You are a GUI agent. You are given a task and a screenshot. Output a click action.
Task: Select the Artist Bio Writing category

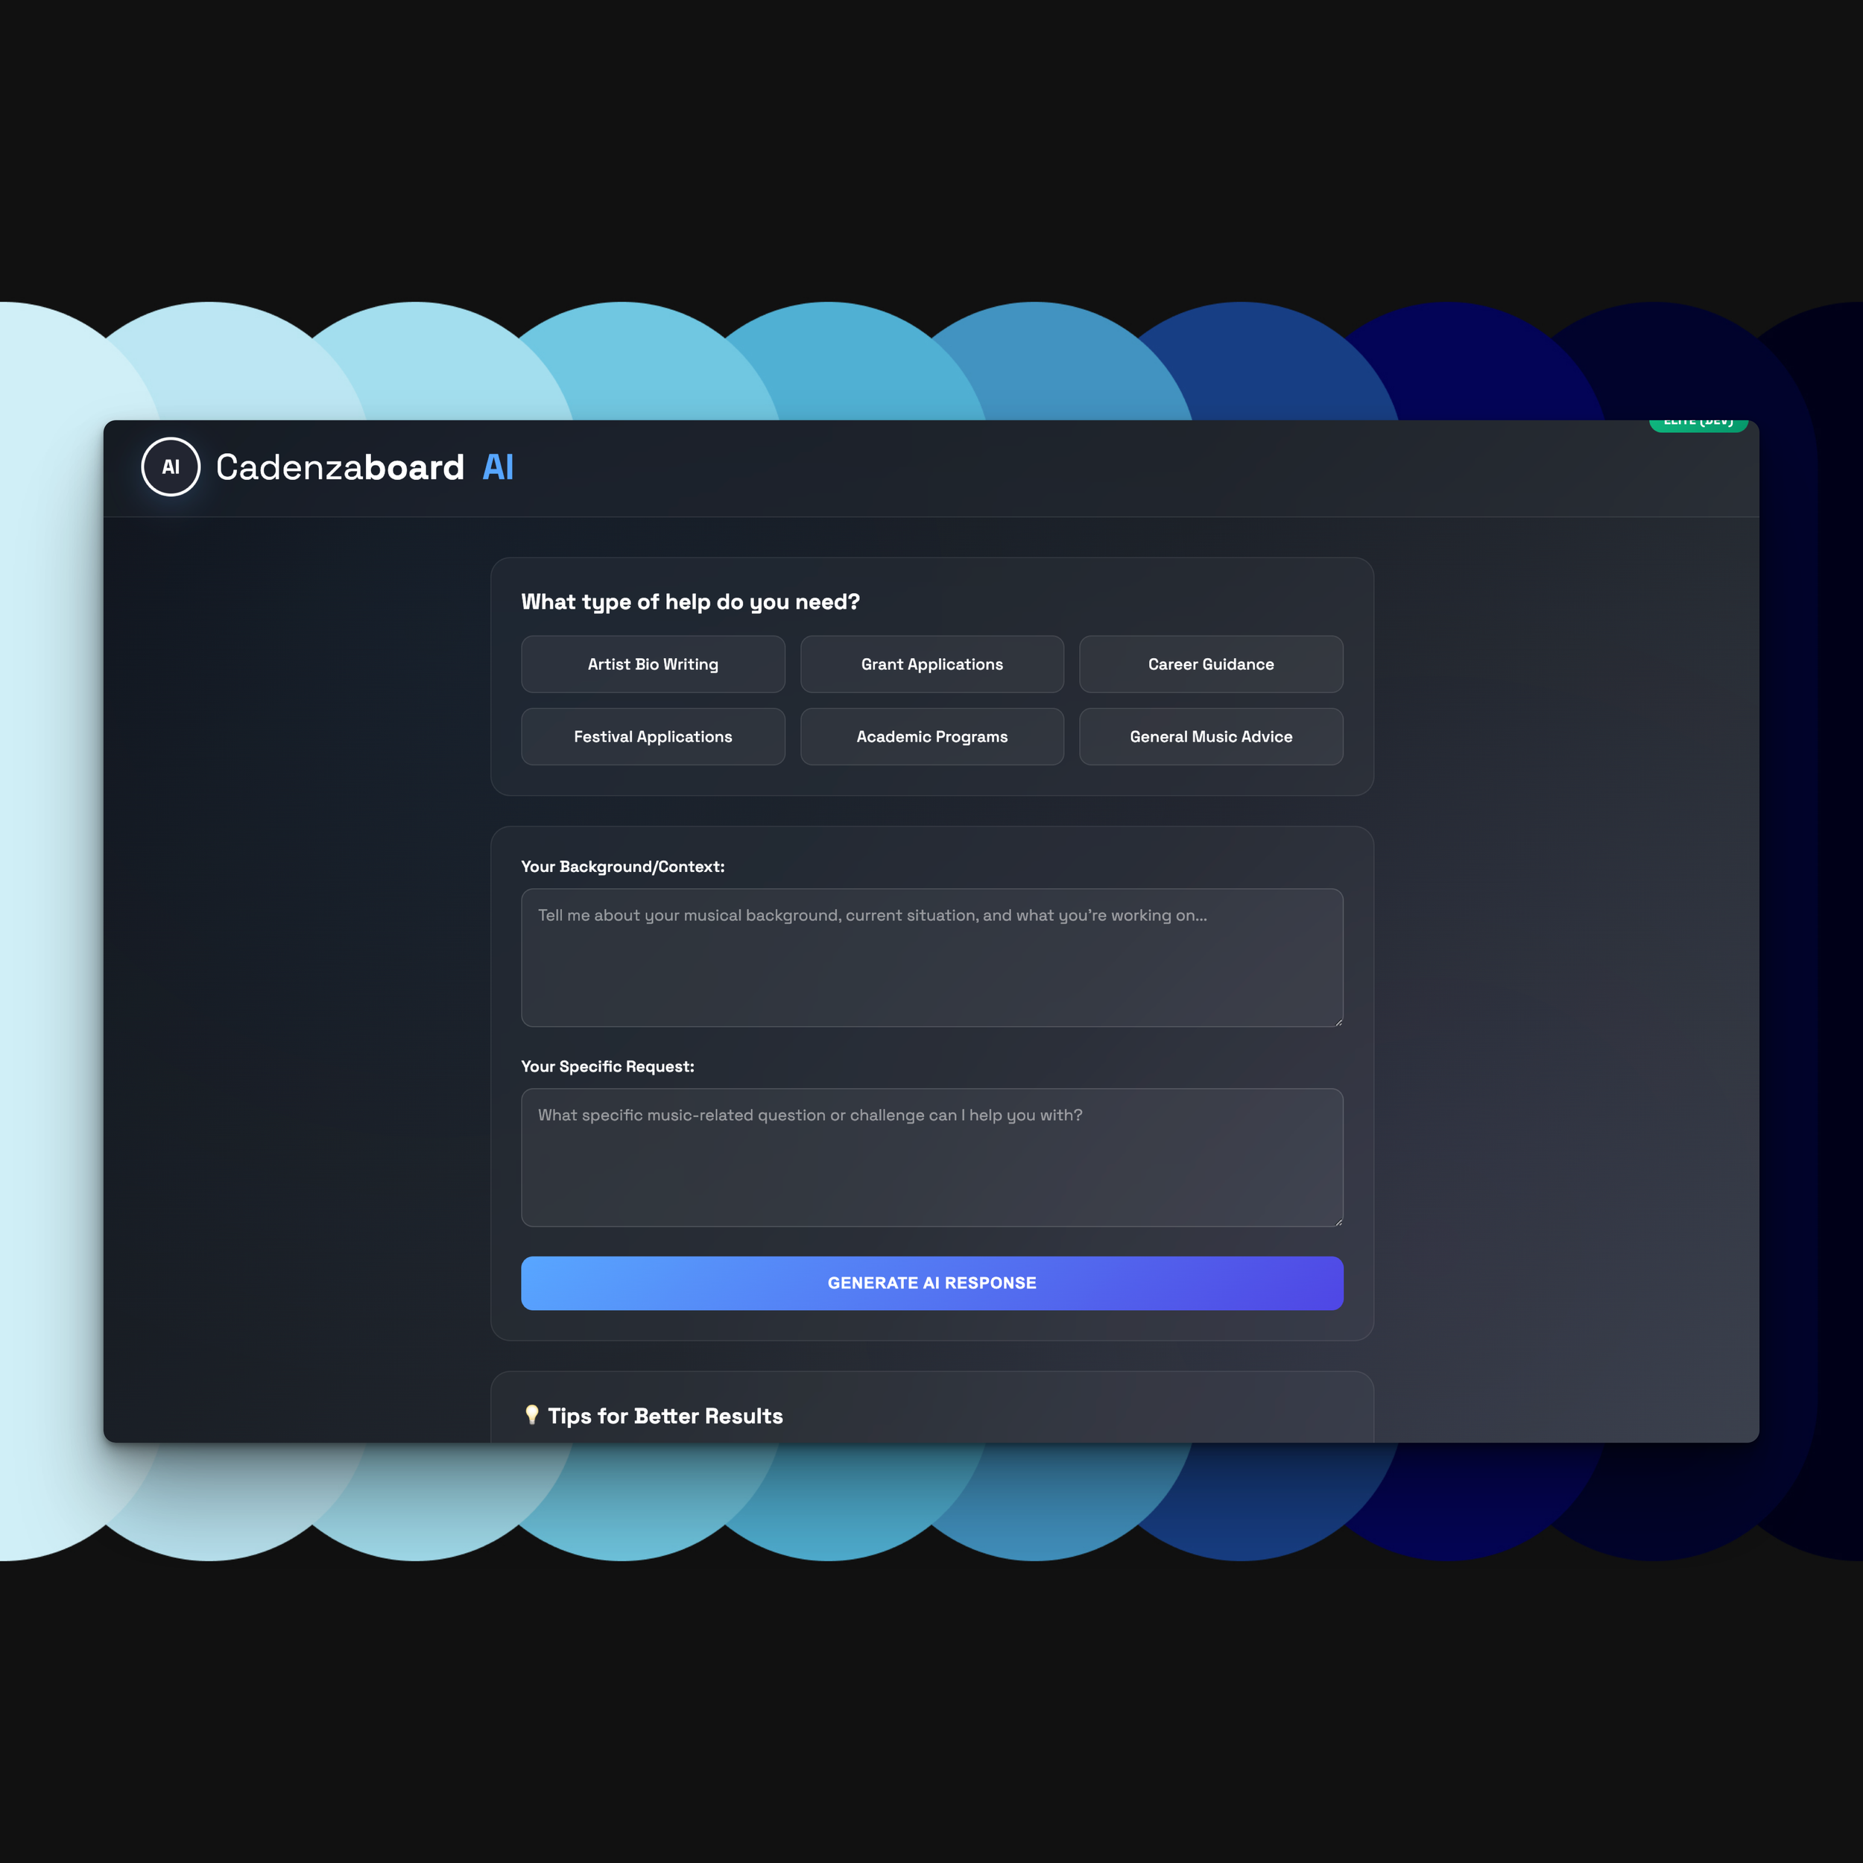point(653,663)
